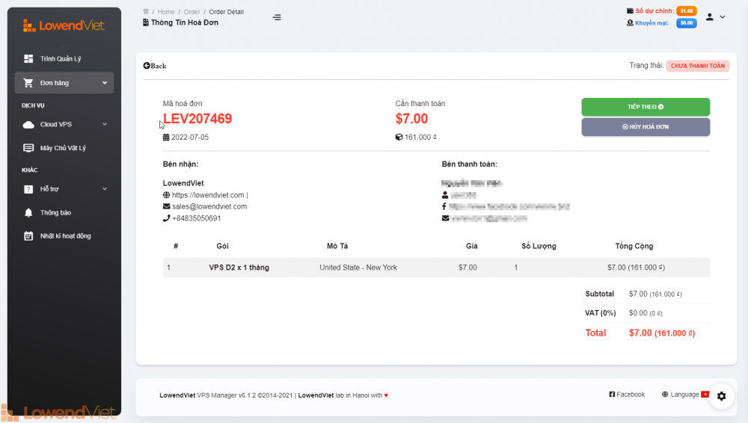The height and width of the screenshot is (423, 748).
Task: Click the phone icon beside +84835050691
Action: 167,218
